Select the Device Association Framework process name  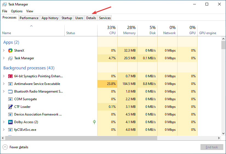pyautogui.click(x=38, y=114)
